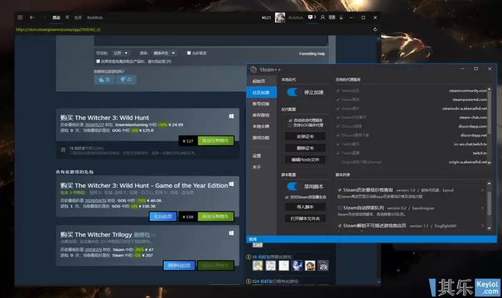Click last friend avatar under 18 名好友
Viewport: 502px width, 298px height.
323,265
